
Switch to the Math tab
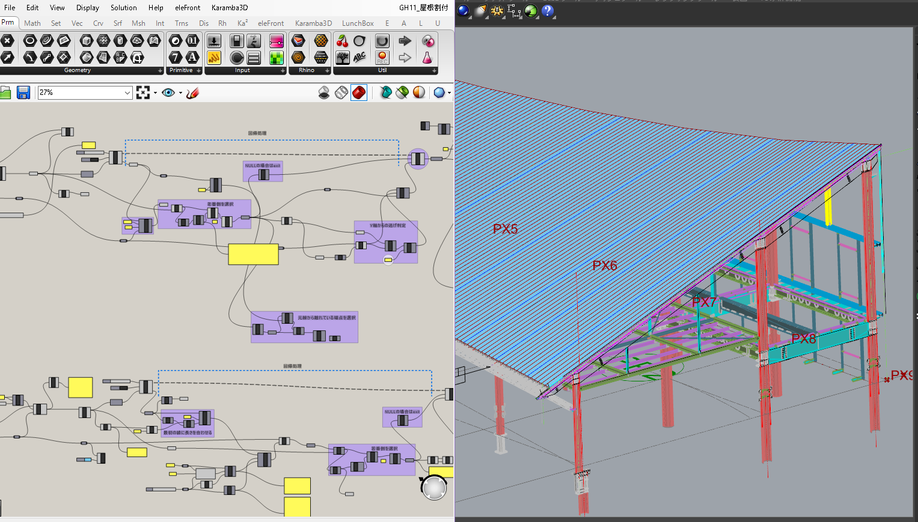coord(32,23)
